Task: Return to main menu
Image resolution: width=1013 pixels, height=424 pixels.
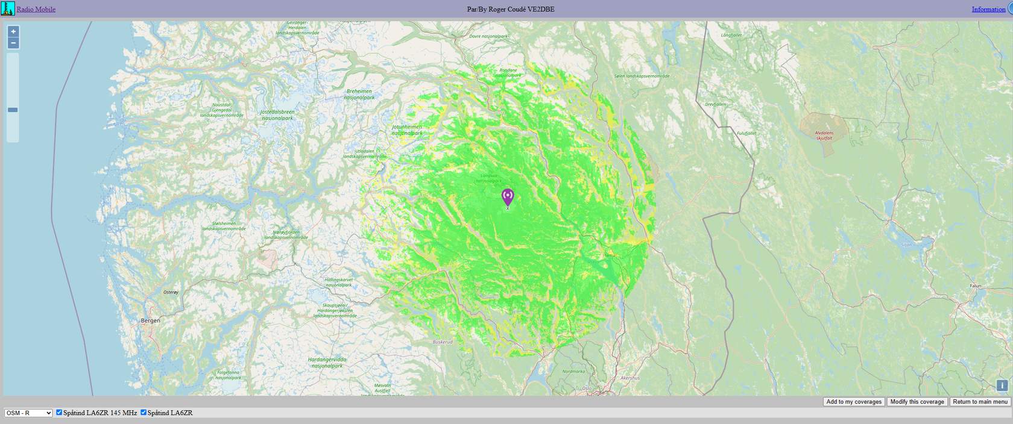Action: 980,402
